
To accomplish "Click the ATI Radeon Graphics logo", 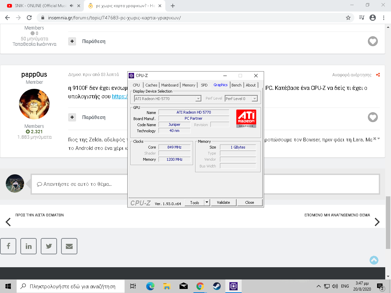I will (246, 119).
